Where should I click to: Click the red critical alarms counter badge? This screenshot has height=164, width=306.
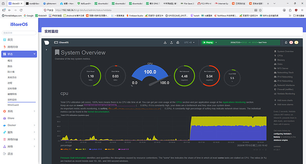click(x=291, y=42)
